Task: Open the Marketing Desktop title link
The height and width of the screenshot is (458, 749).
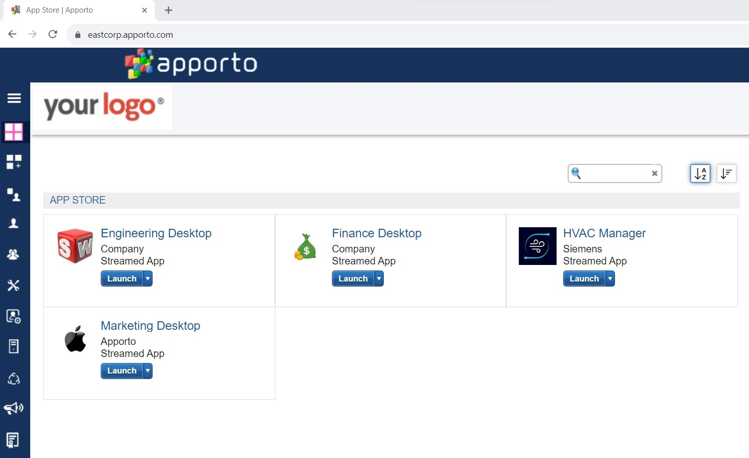Action: click(151, 326)
